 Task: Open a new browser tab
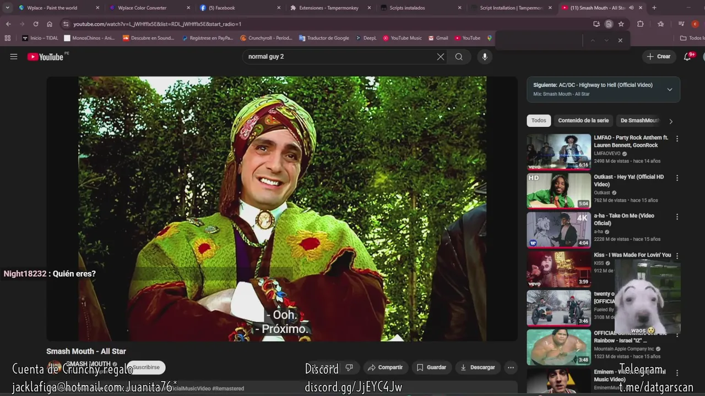click(654, 8)
